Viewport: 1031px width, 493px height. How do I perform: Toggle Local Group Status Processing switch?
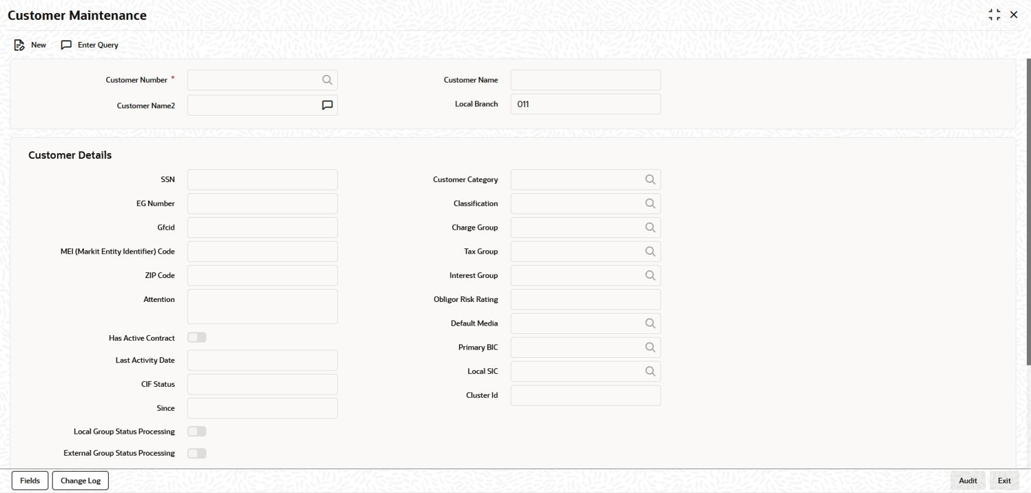(197, 431)
